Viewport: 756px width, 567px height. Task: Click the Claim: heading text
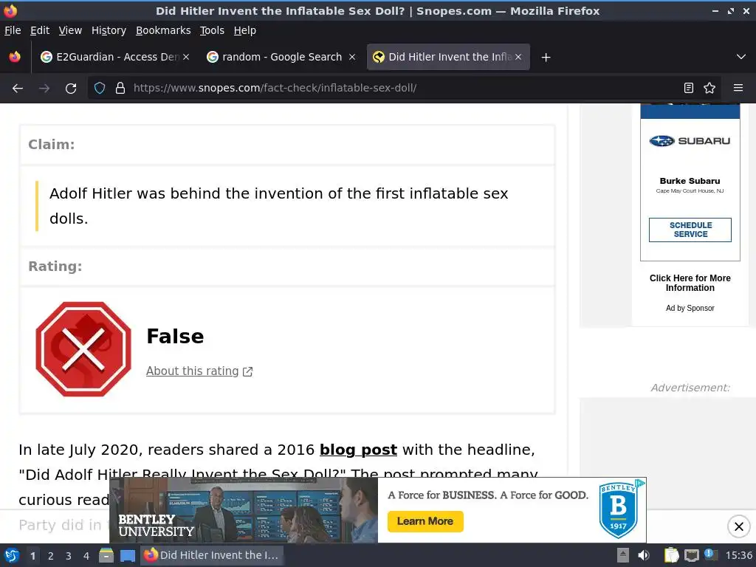click(52, 144)
